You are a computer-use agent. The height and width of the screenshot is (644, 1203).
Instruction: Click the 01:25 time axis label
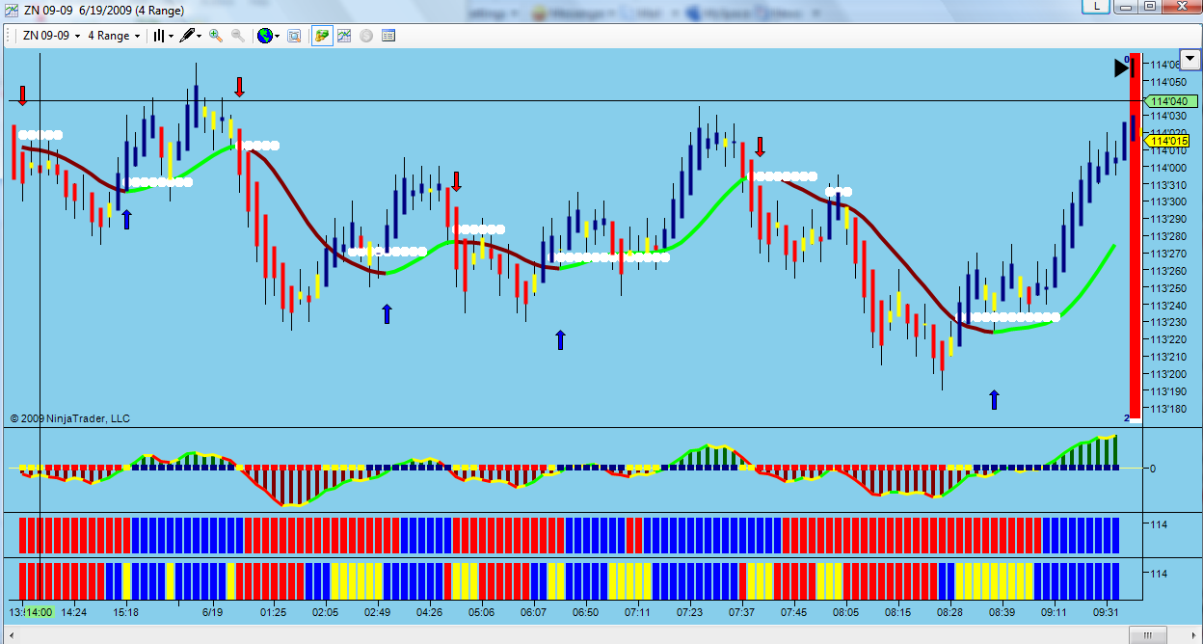point(273,612)
